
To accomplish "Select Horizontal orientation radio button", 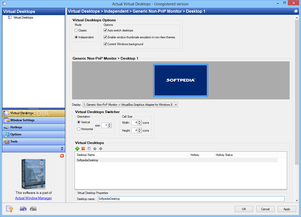I will pyautogui.click(x=79, y=129).
